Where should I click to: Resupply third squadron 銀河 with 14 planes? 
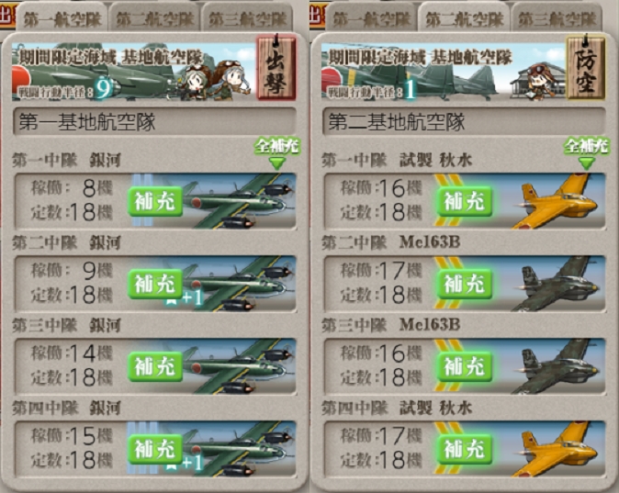[x=155, y=366]
